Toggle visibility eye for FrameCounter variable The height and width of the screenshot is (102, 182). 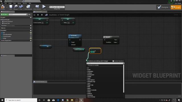click(x=31, y=36)
